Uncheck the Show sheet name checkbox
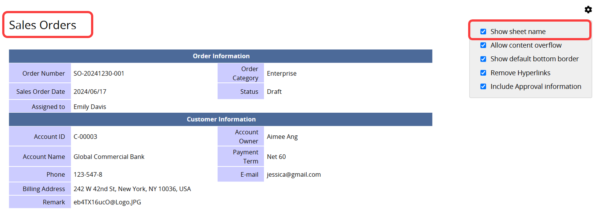Viewport: 597px width, 210px height. click(483, 31)
